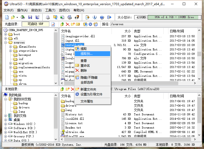Sort disc files by 类型 column header
204x149 pixels.
[148, 31]
